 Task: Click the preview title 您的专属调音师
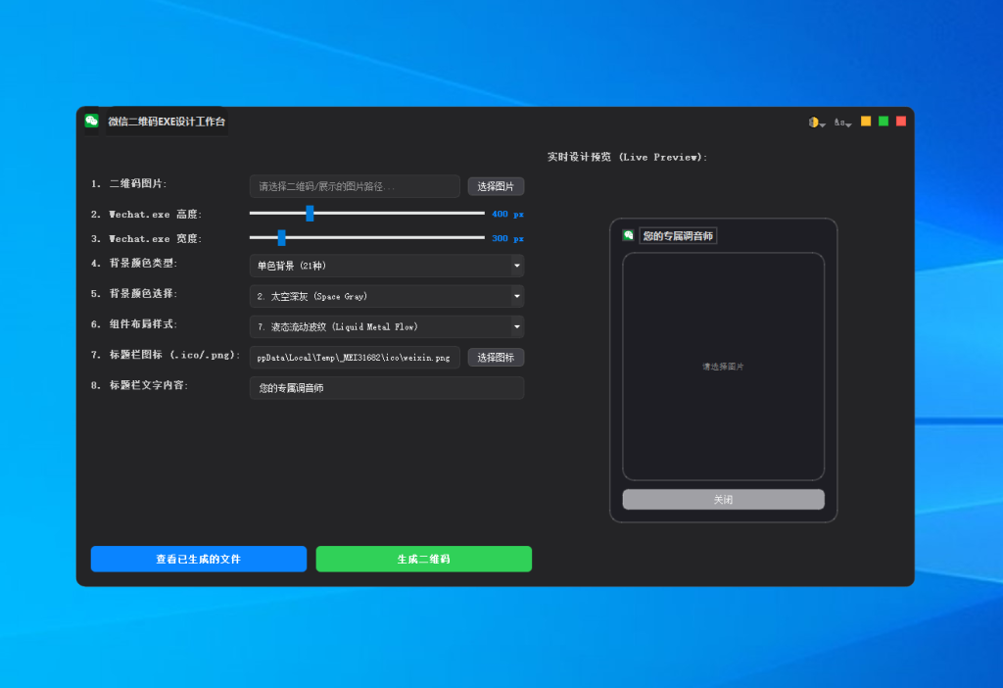click(x=678, y=235)
